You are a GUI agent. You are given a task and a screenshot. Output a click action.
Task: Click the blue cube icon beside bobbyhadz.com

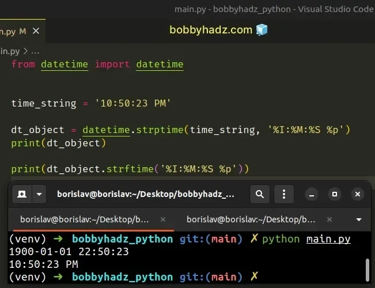point(262,30)
